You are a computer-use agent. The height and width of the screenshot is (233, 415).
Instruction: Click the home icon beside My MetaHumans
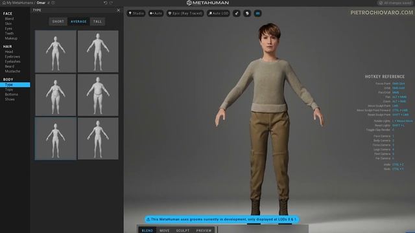[x=4, y=3]
